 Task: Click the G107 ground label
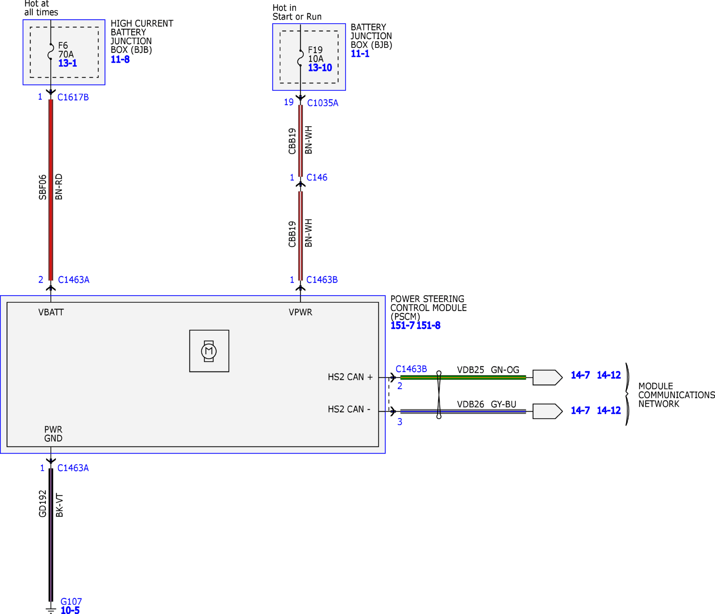point(71,602)
